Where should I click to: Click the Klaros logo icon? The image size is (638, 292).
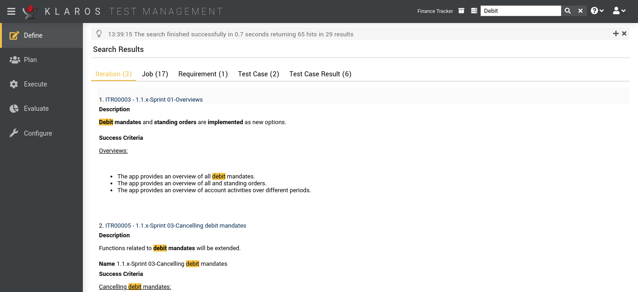pos(30,11)
